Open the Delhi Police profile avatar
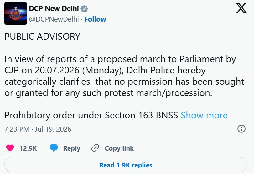 coord(16,13)
